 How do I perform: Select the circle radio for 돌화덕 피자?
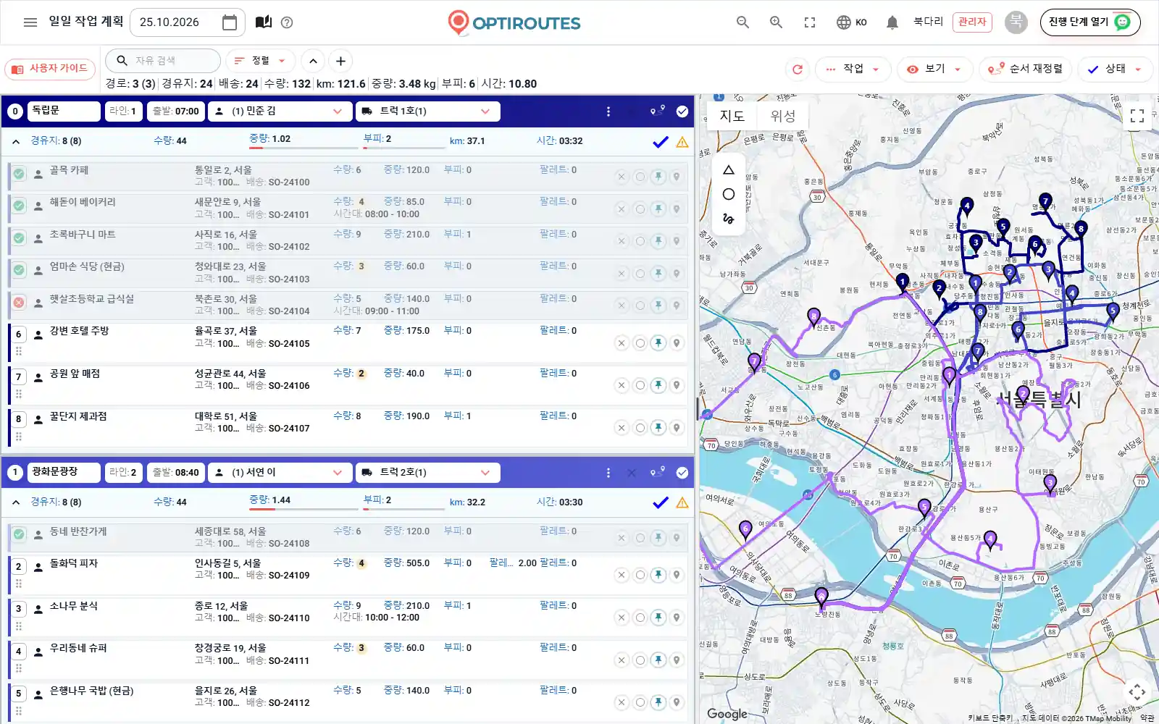[x=640, y=575]
